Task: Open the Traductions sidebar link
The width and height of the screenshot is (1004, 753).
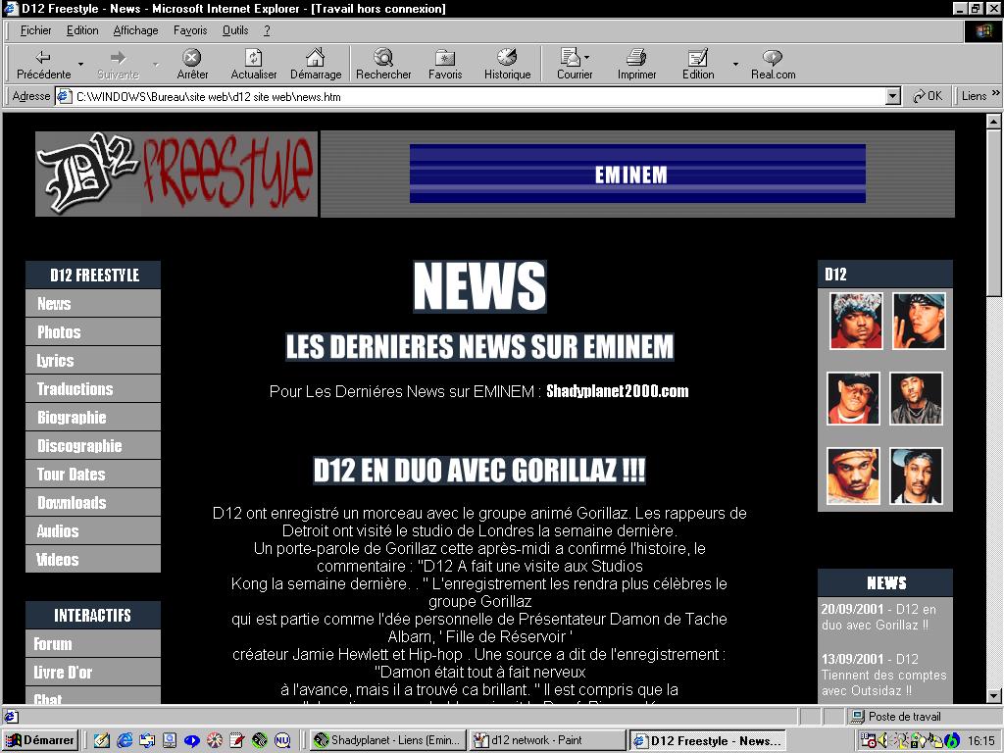Action: coord(93,388)
